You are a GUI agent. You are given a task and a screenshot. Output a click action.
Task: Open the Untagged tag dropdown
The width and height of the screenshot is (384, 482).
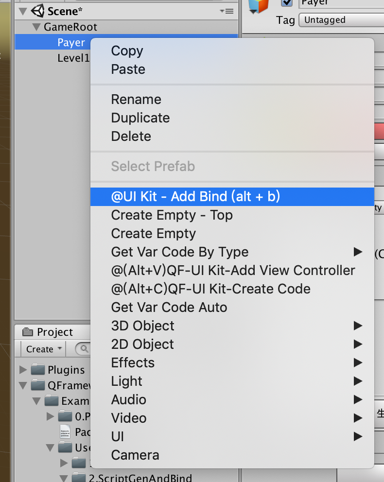tap(341, 20)
